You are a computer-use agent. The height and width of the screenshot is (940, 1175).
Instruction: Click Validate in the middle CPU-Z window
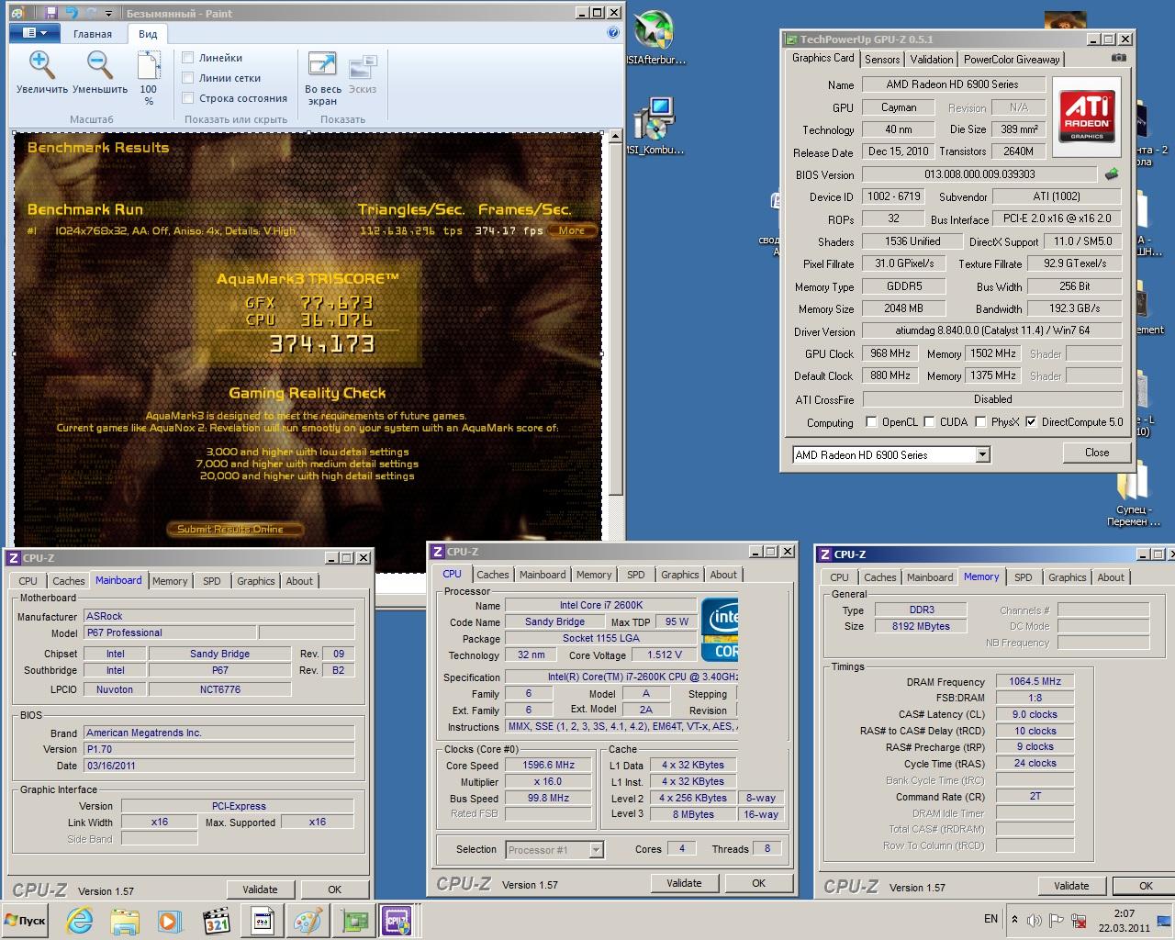click(684, 883)
